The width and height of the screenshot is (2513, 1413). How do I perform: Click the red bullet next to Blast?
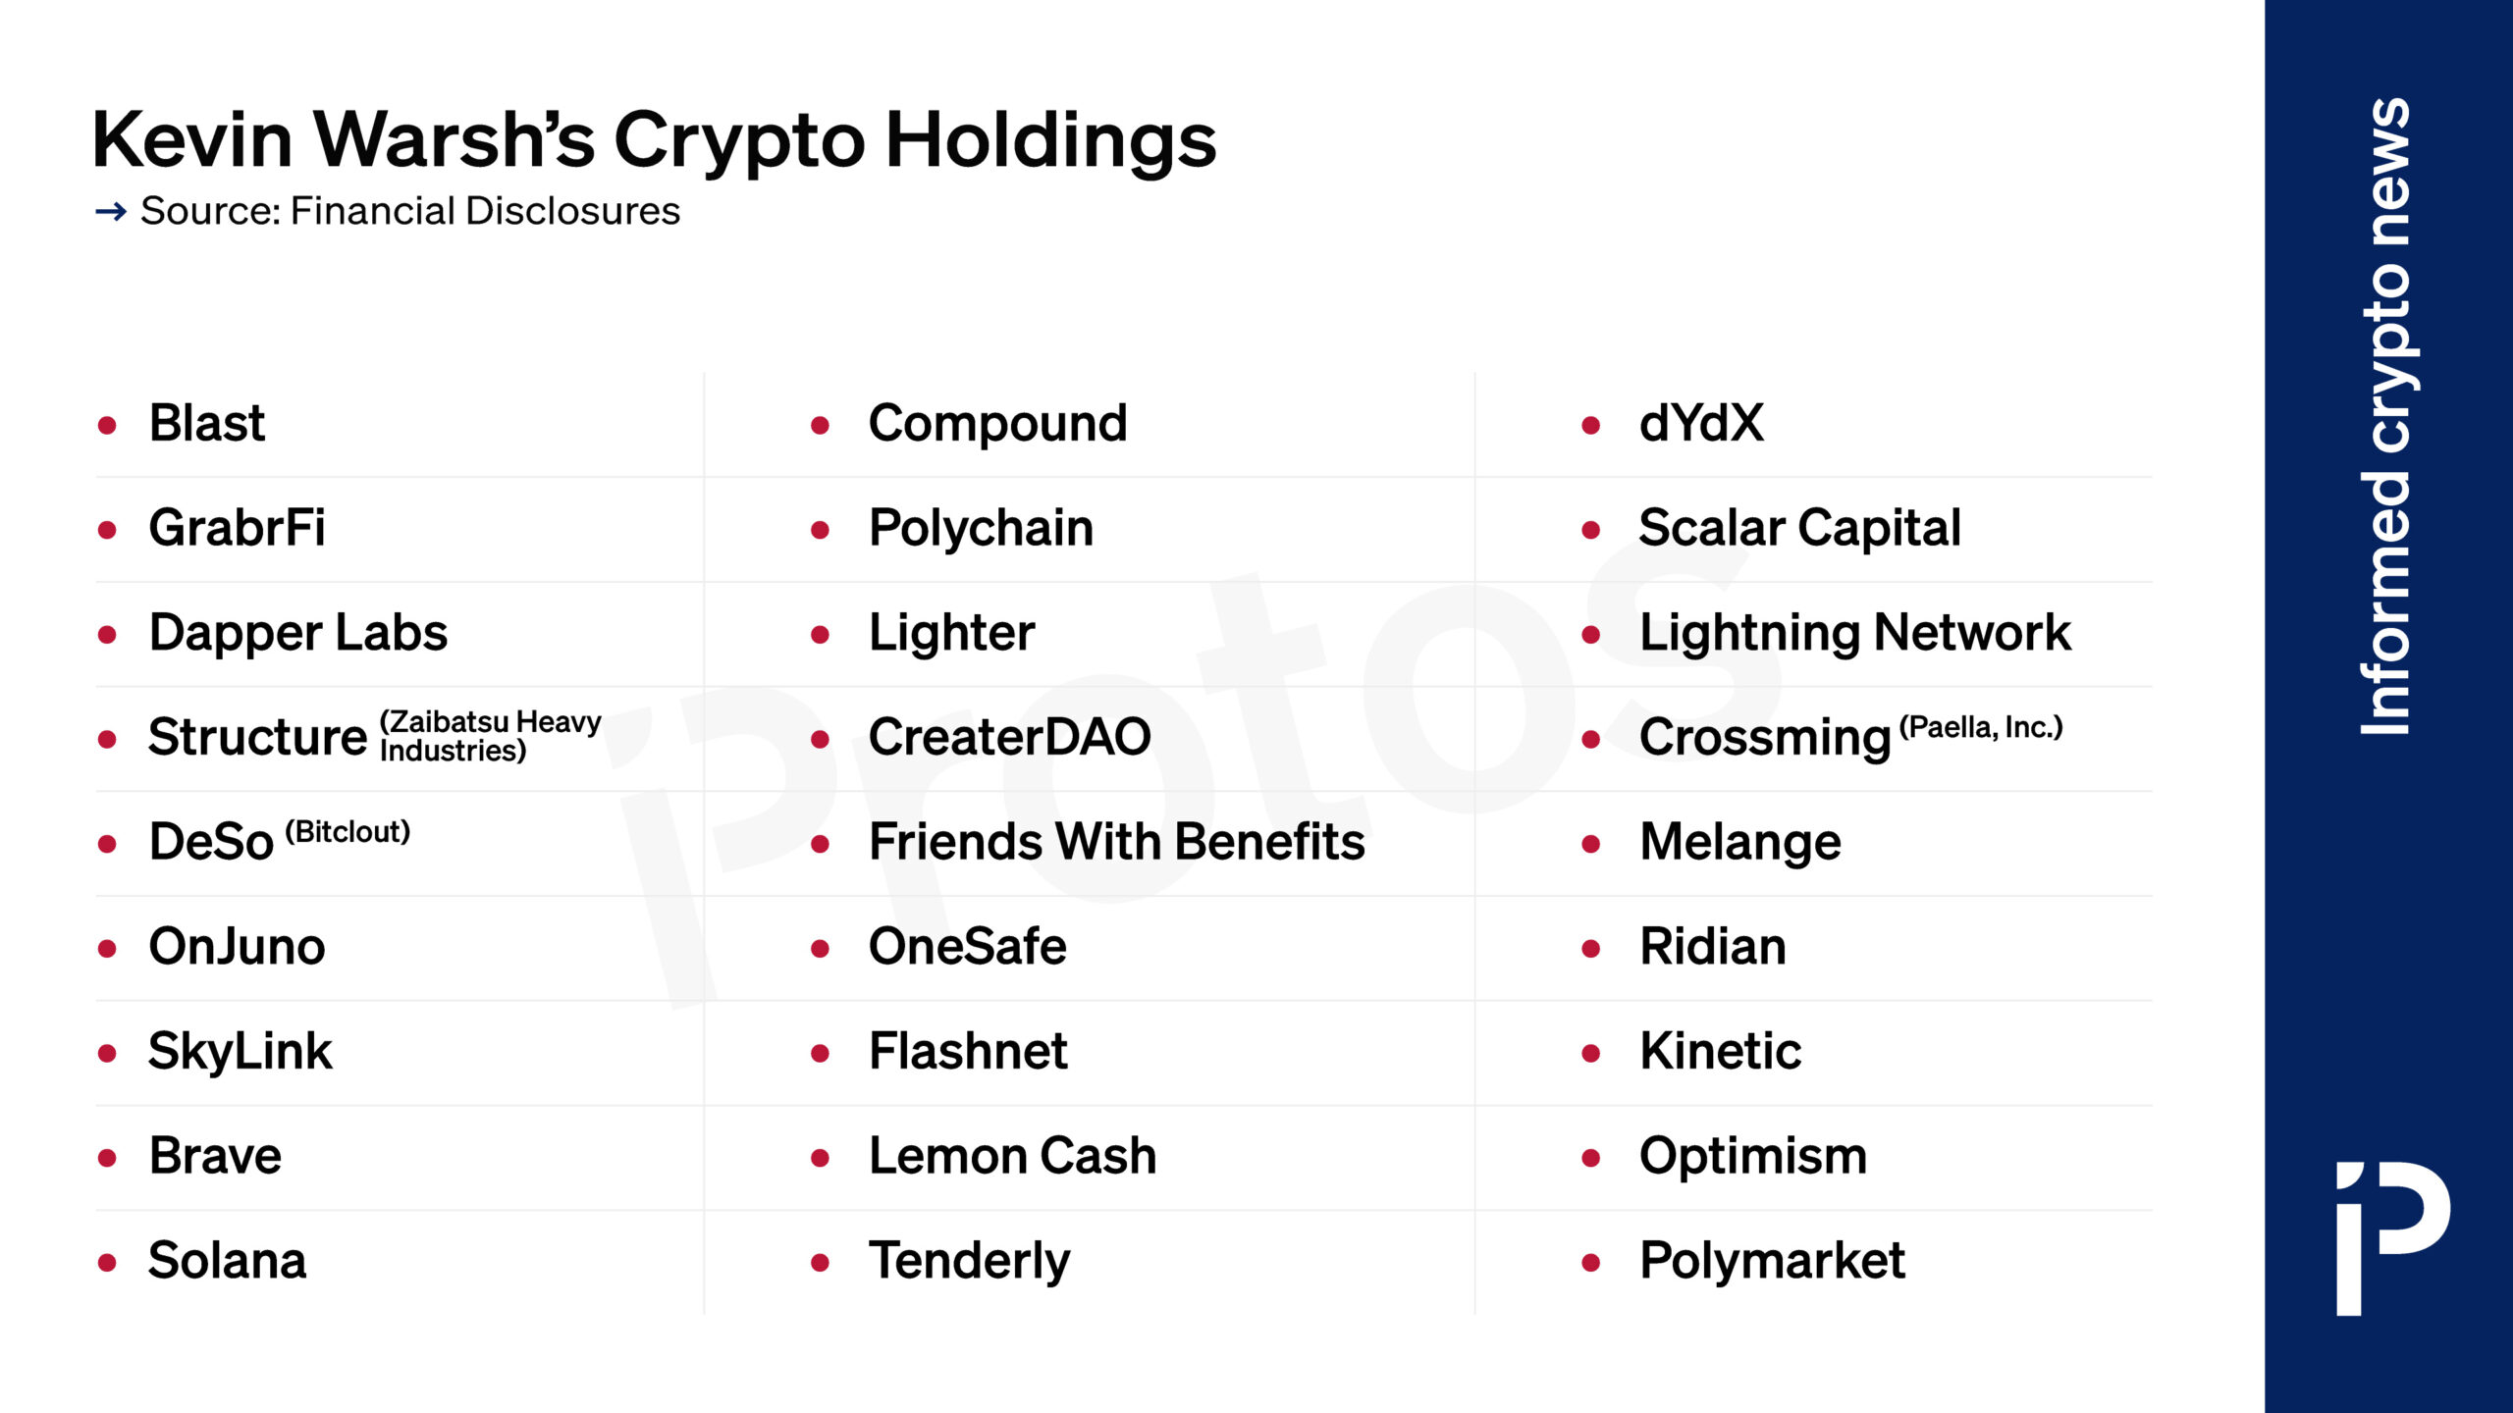107,426
